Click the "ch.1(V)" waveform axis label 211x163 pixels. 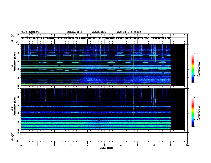click(x=13, y=38)
